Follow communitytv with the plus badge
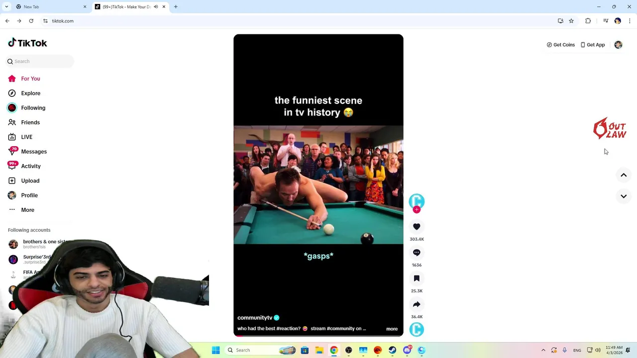637x358 pixels. click(x=417, y=210)
